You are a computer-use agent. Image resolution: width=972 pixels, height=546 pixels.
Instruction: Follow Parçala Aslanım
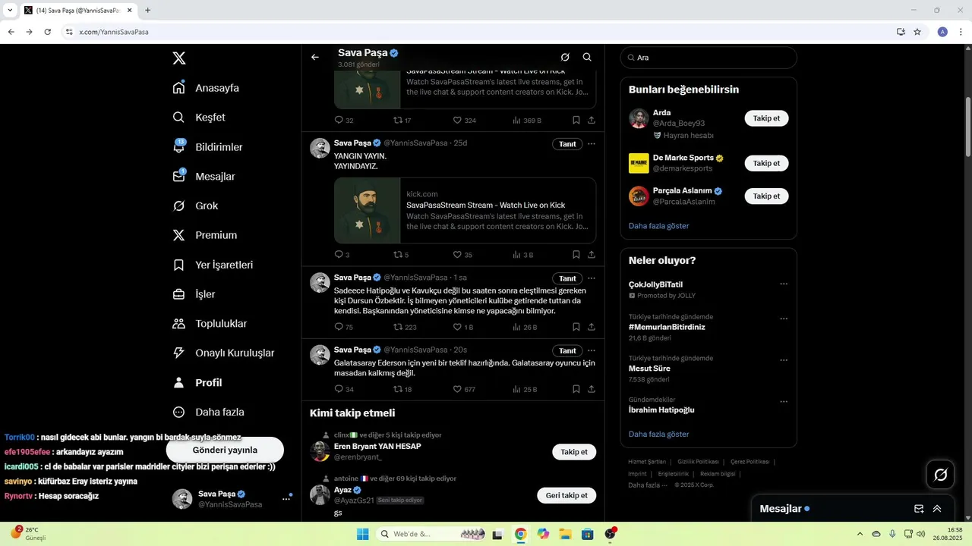tap(766, 196)
